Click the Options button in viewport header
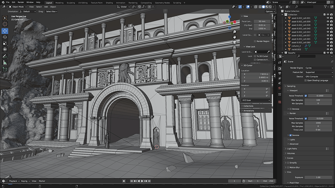335x188 pixels. 270,12
